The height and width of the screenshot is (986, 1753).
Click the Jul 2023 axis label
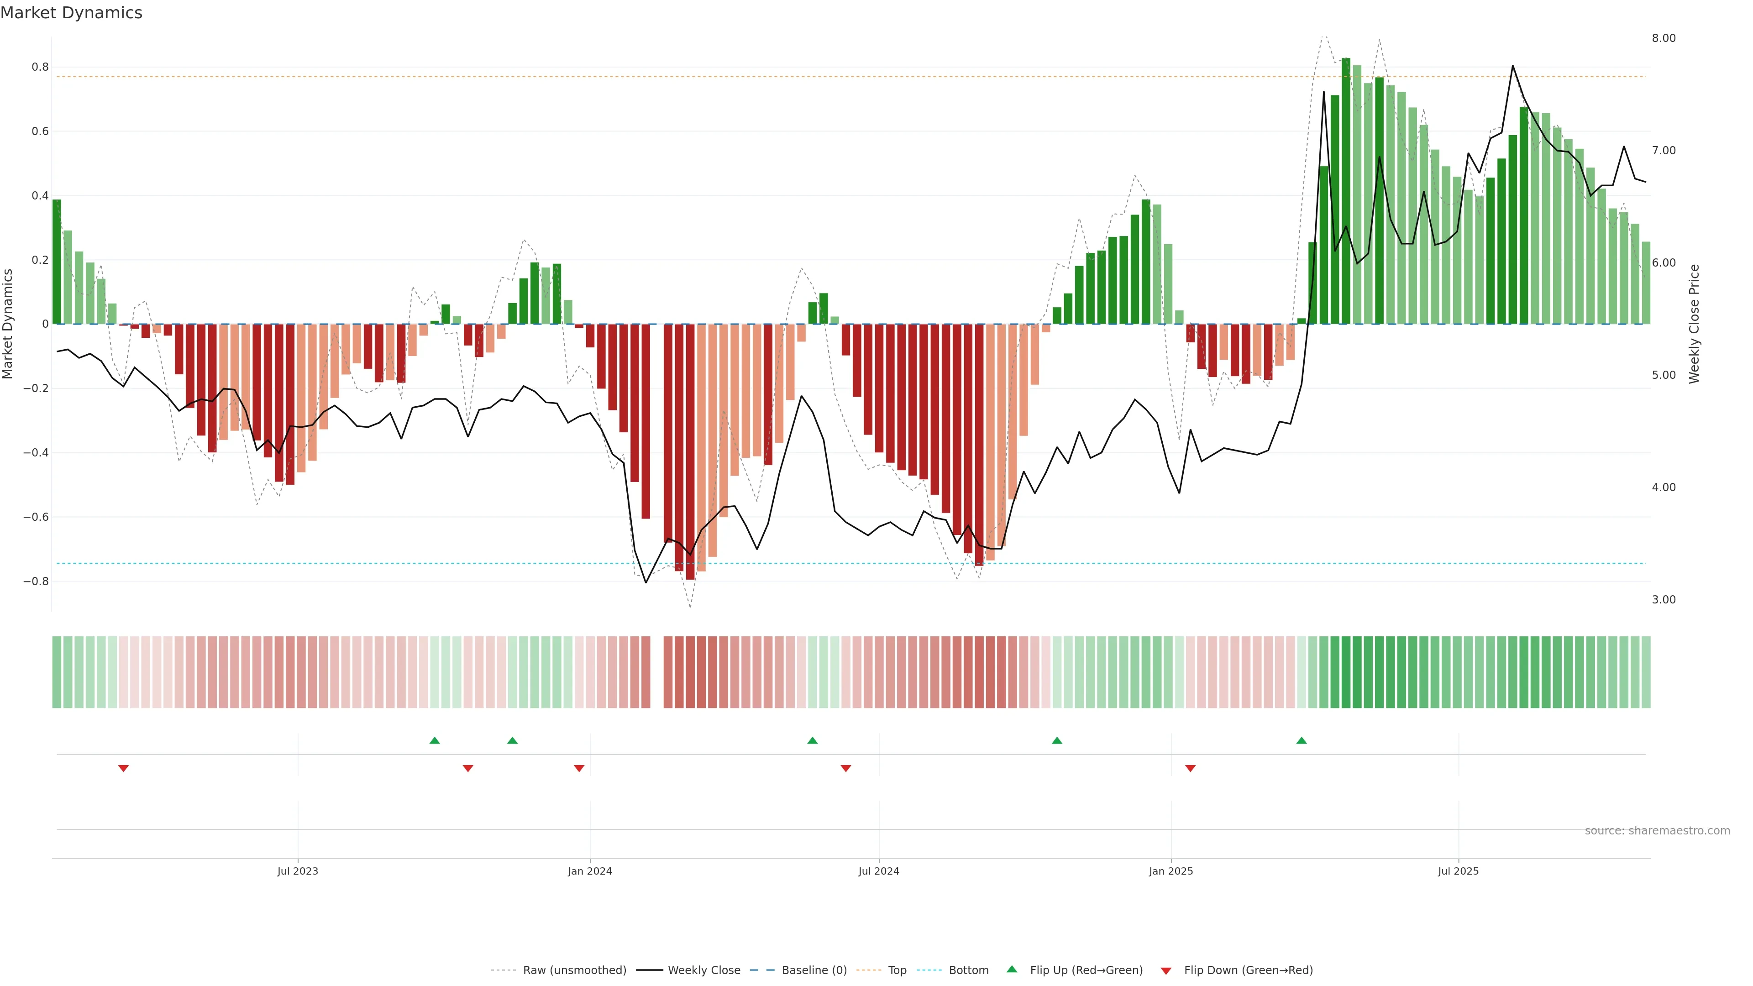[297, 871]
